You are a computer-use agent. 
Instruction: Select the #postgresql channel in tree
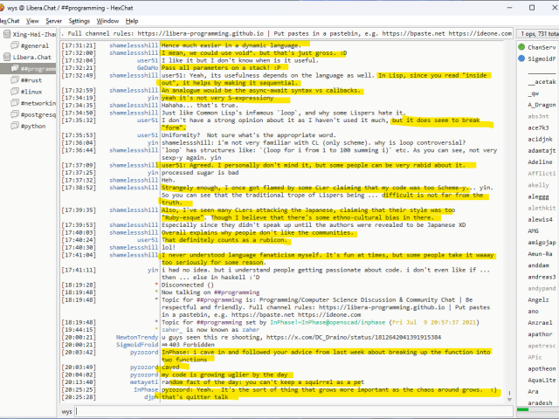click(38, 114)
